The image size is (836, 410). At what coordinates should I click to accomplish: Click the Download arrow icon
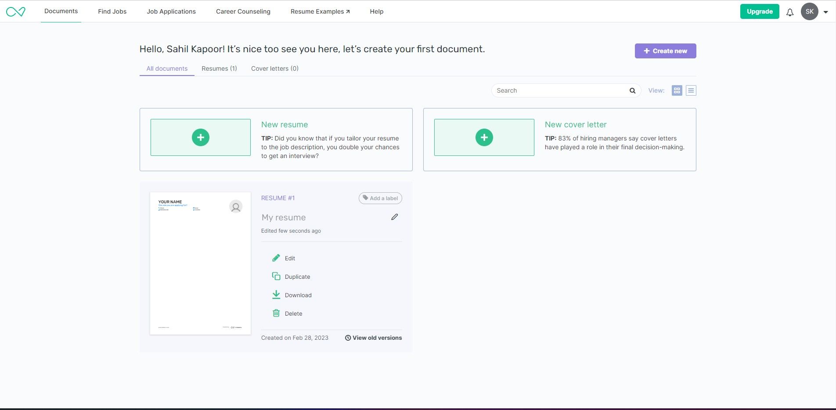coord(276,295)
